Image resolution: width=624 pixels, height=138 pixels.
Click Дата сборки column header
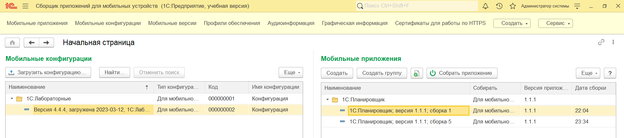[x=593, y=88]
